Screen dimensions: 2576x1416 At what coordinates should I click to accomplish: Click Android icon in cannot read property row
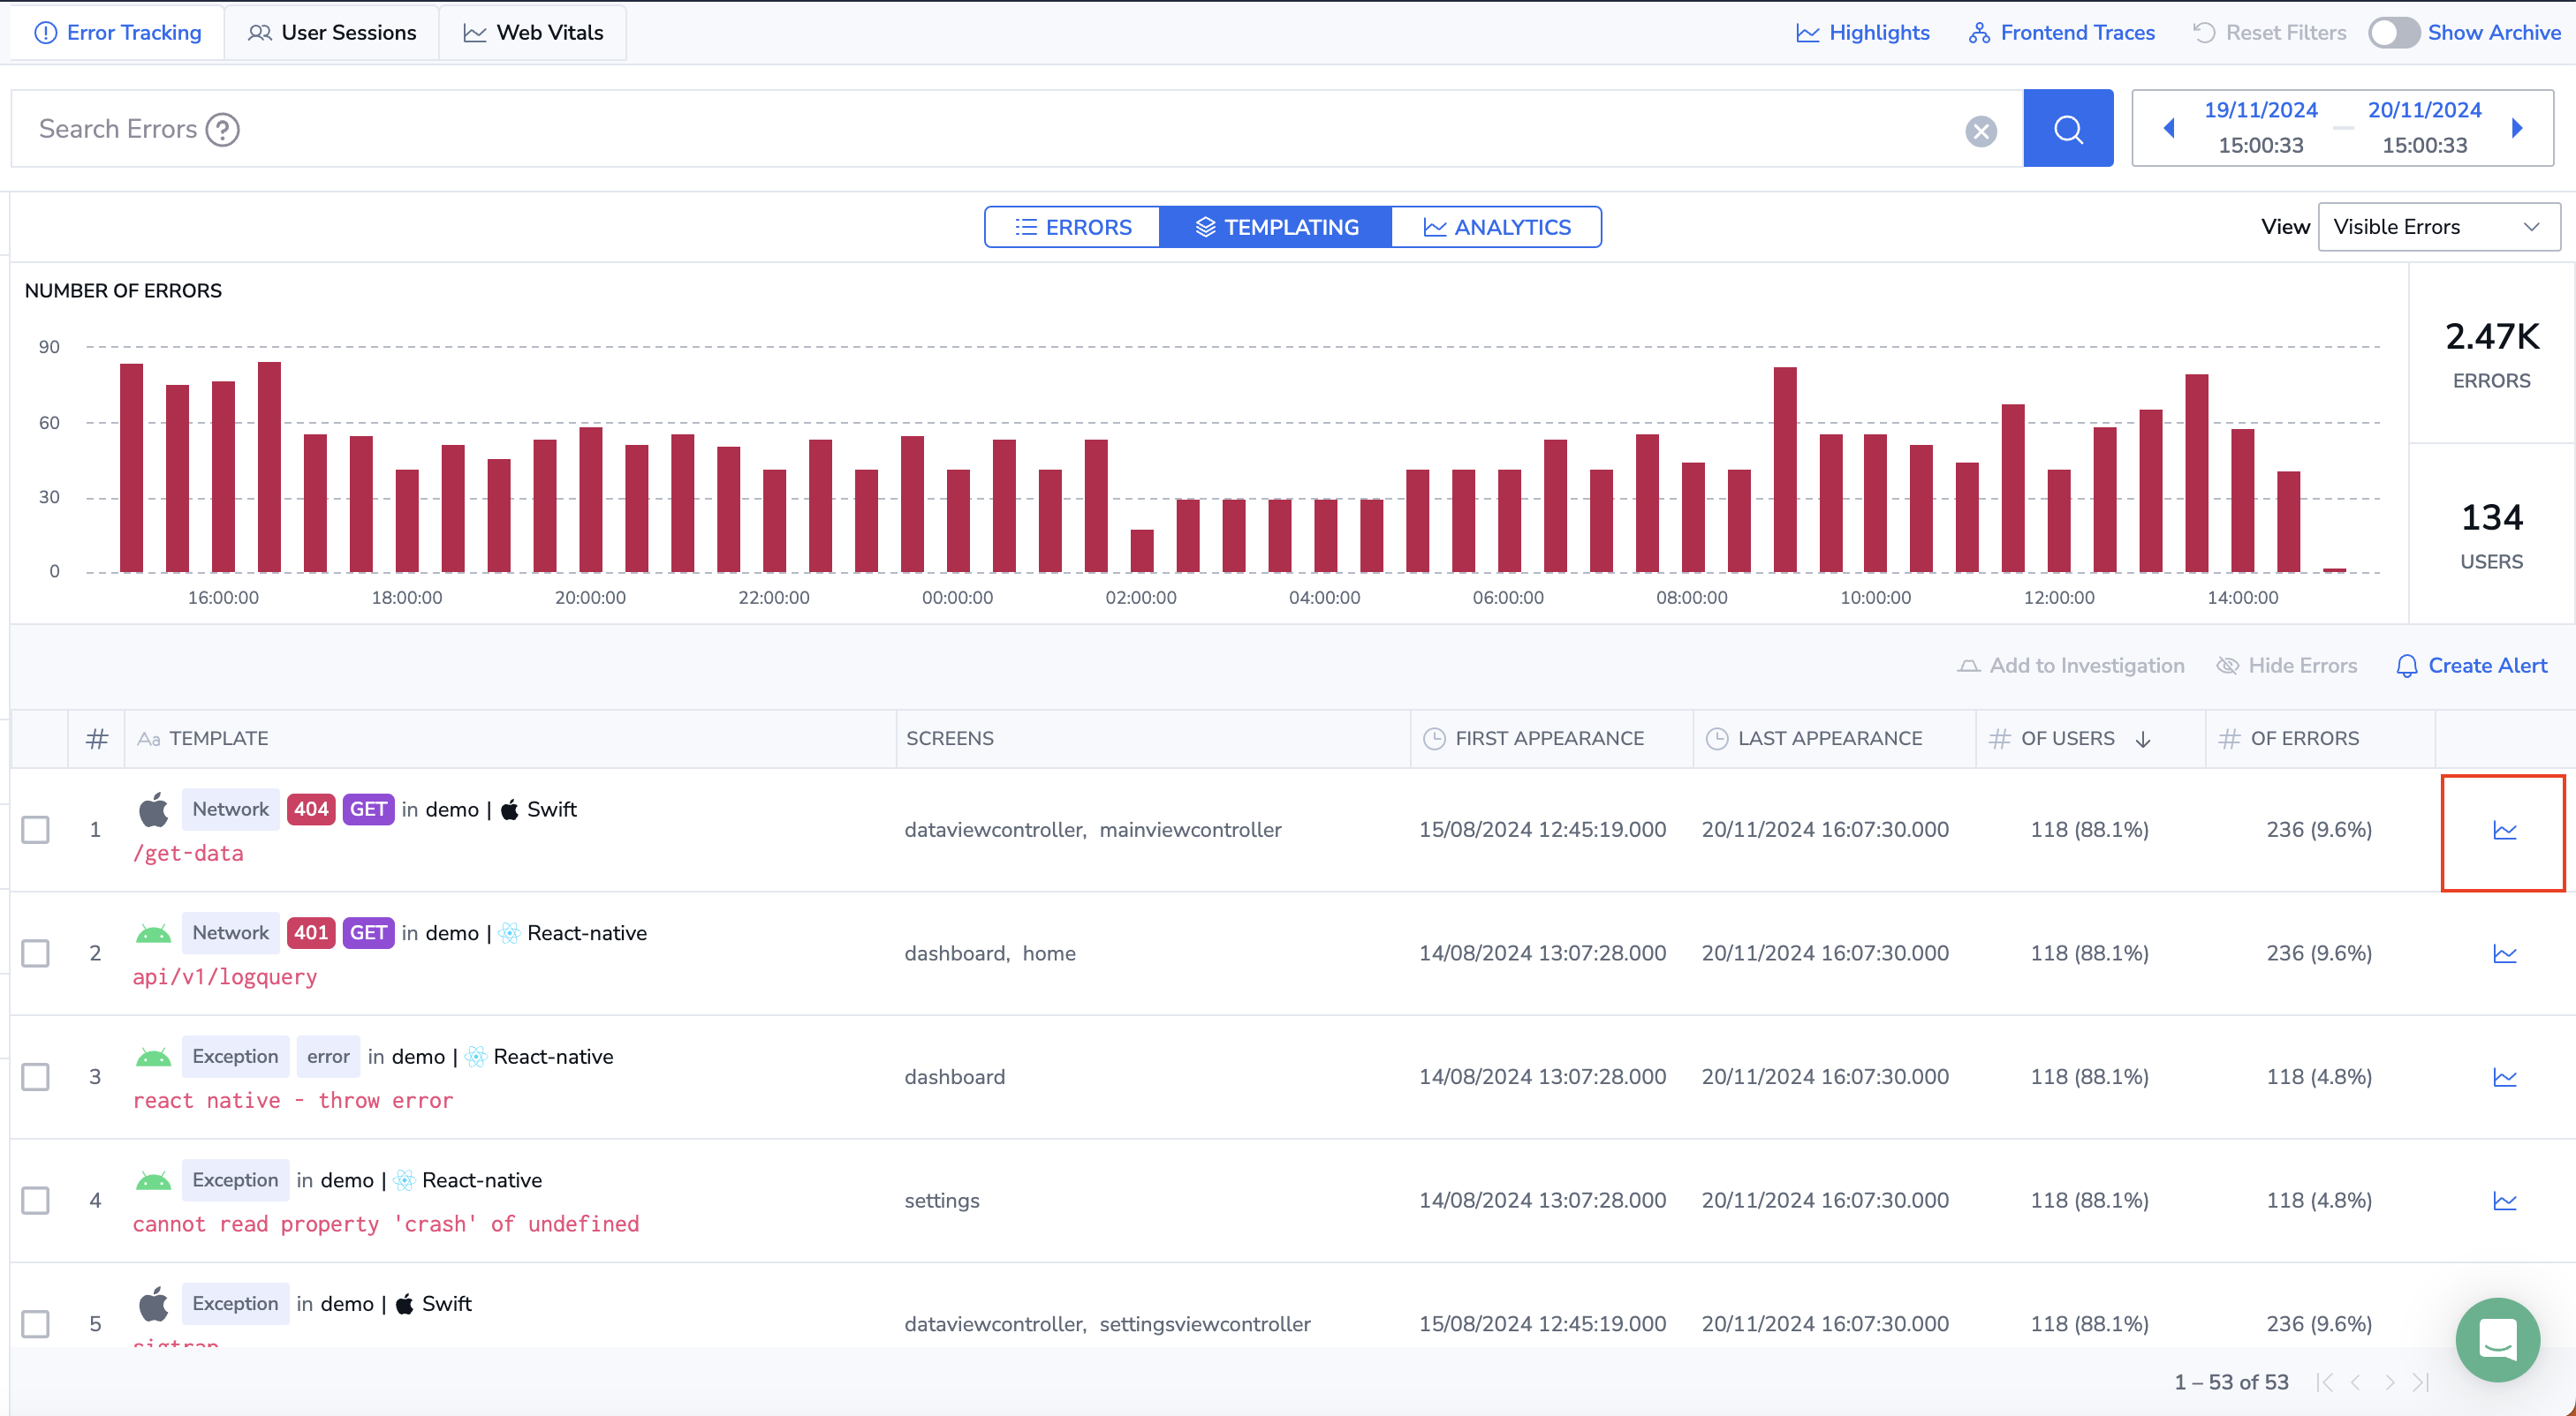[x=153, y=1180]
